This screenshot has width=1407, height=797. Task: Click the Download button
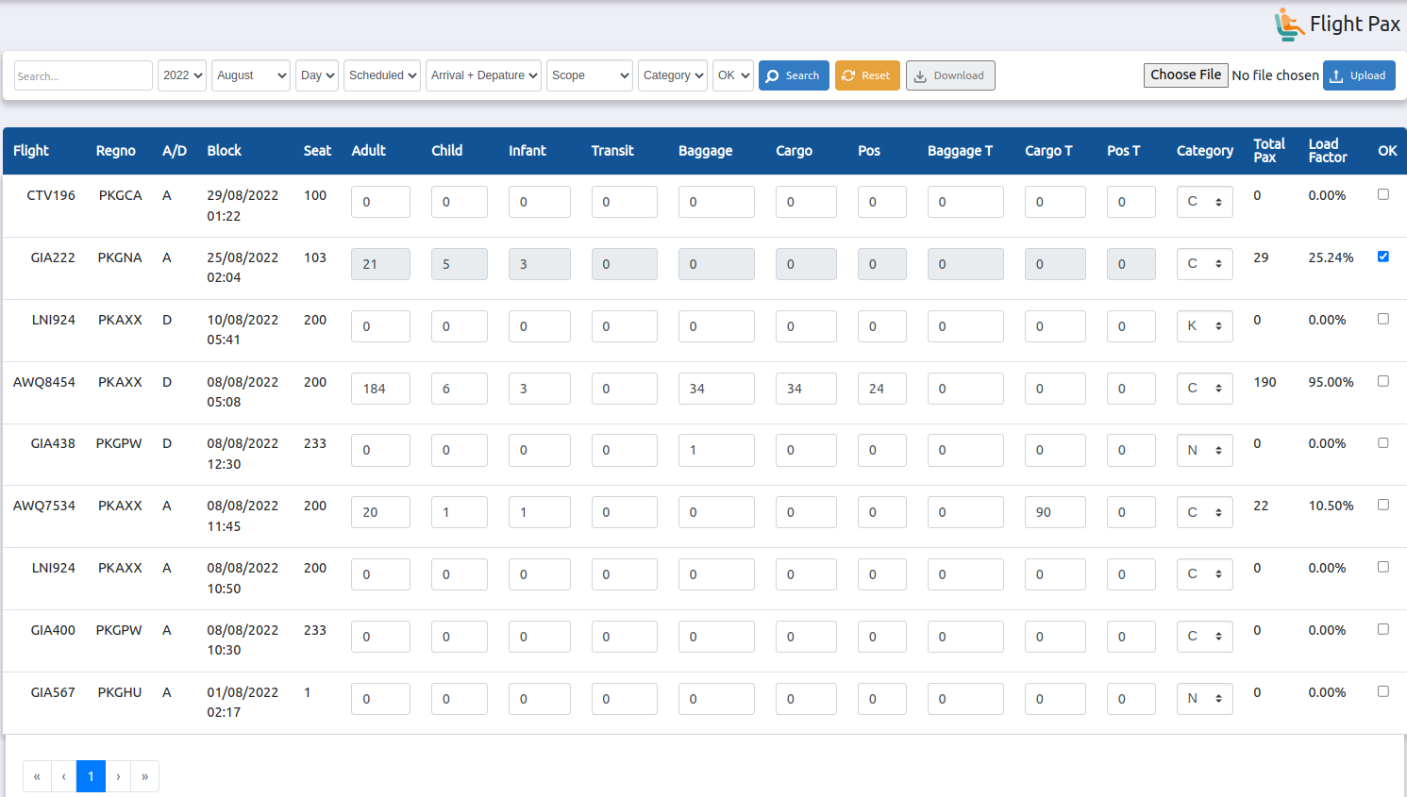coord(949,75)
